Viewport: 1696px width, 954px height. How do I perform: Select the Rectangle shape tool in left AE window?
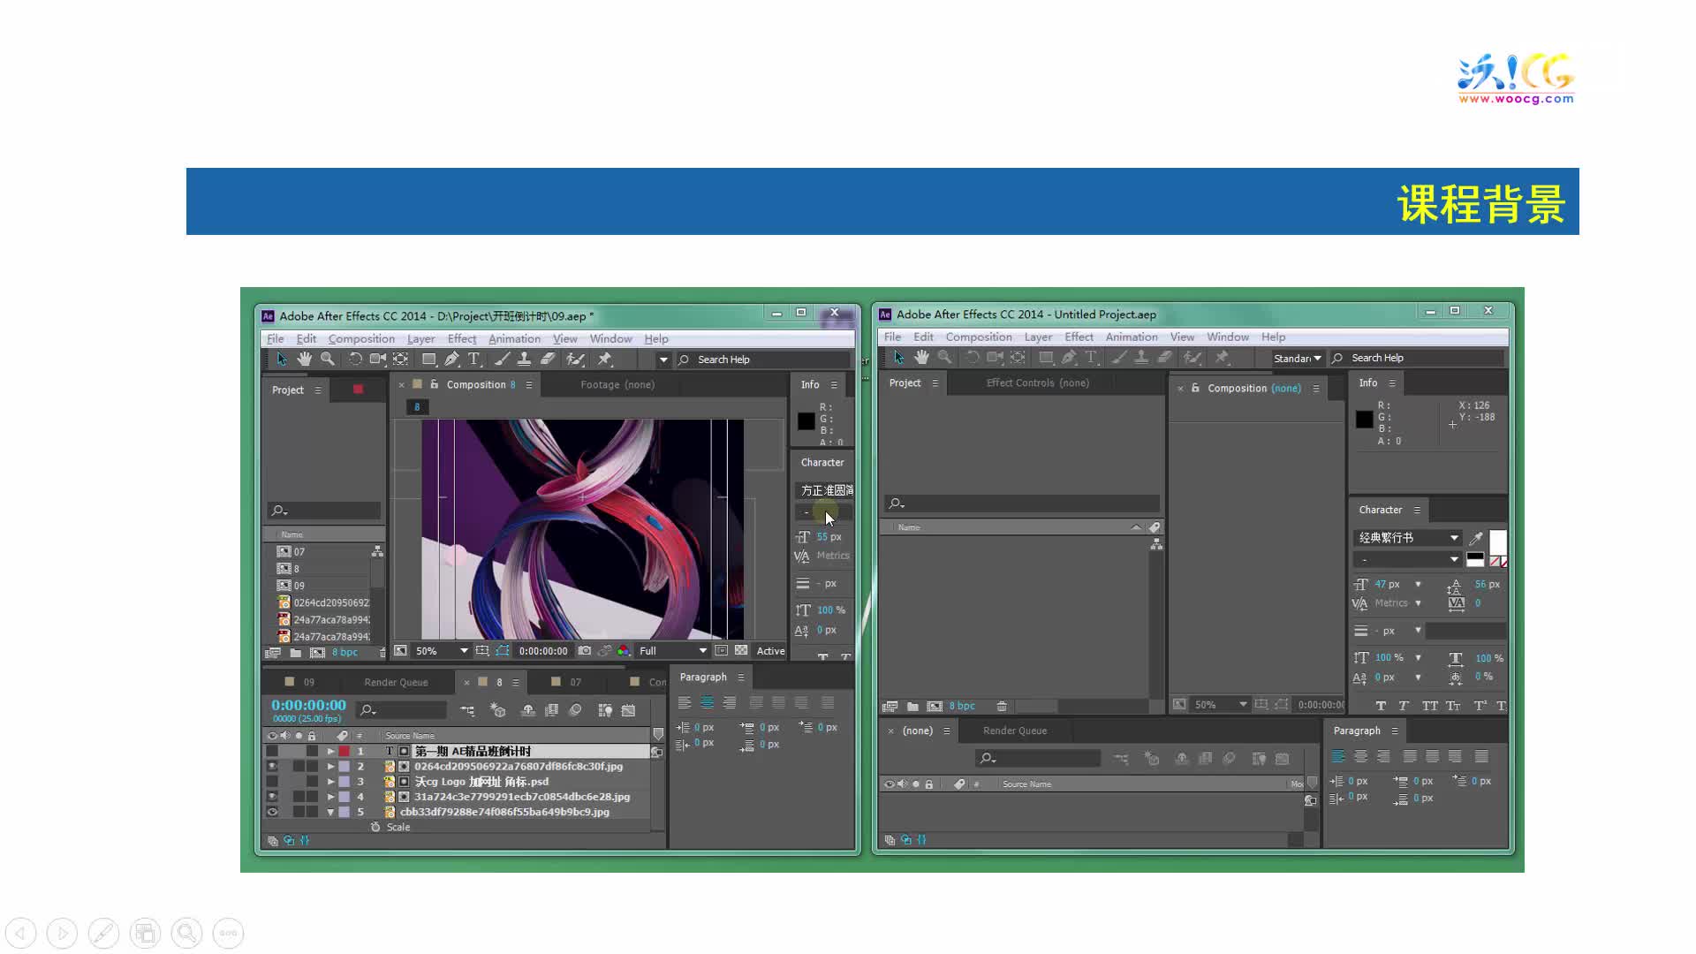click(428, 359)
